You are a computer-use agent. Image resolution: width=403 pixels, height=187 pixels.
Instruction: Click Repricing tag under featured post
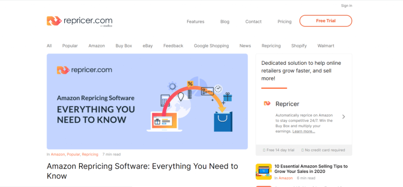[x=90, y=154]
